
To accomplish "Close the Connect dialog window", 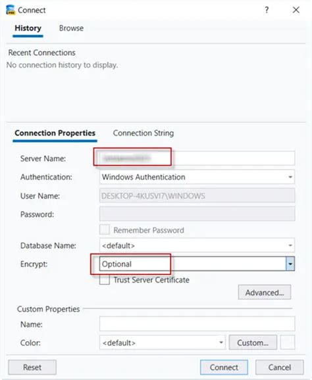I will tap(296, 10).
